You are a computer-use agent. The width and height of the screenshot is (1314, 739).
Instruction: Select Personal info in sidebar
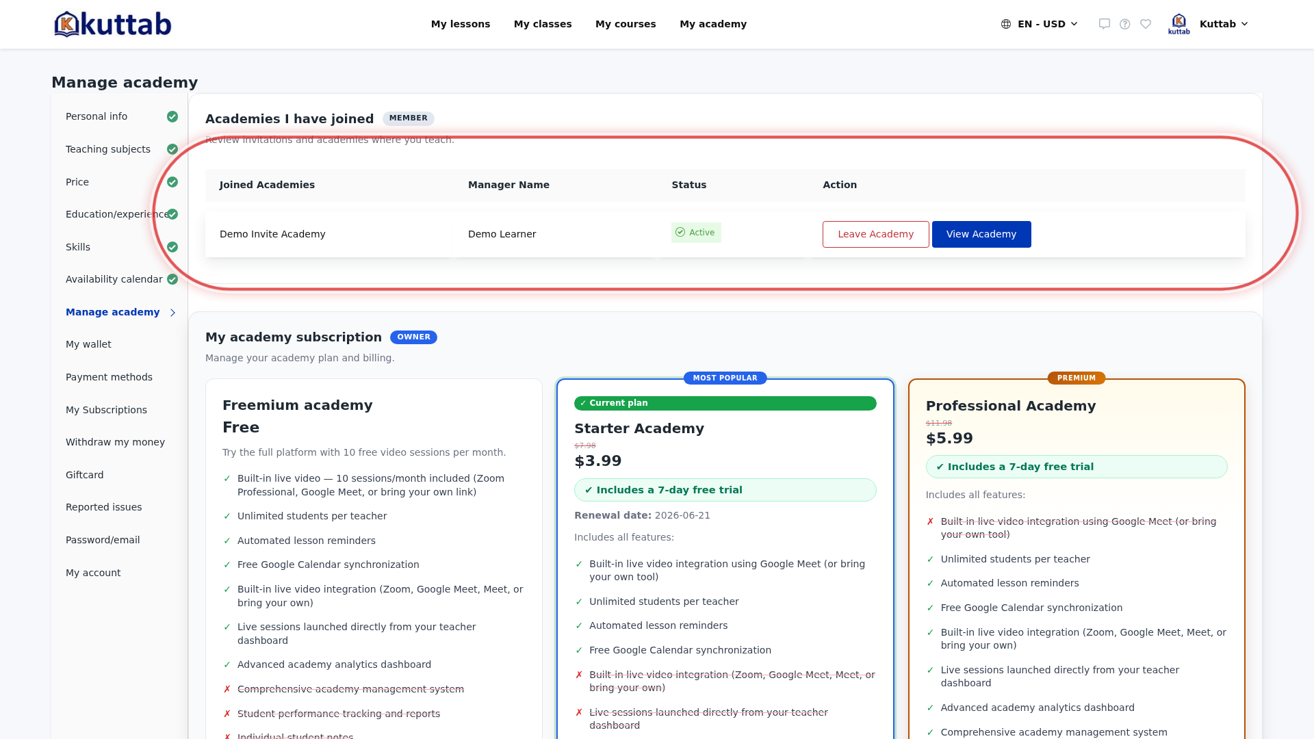coord(96,116)
